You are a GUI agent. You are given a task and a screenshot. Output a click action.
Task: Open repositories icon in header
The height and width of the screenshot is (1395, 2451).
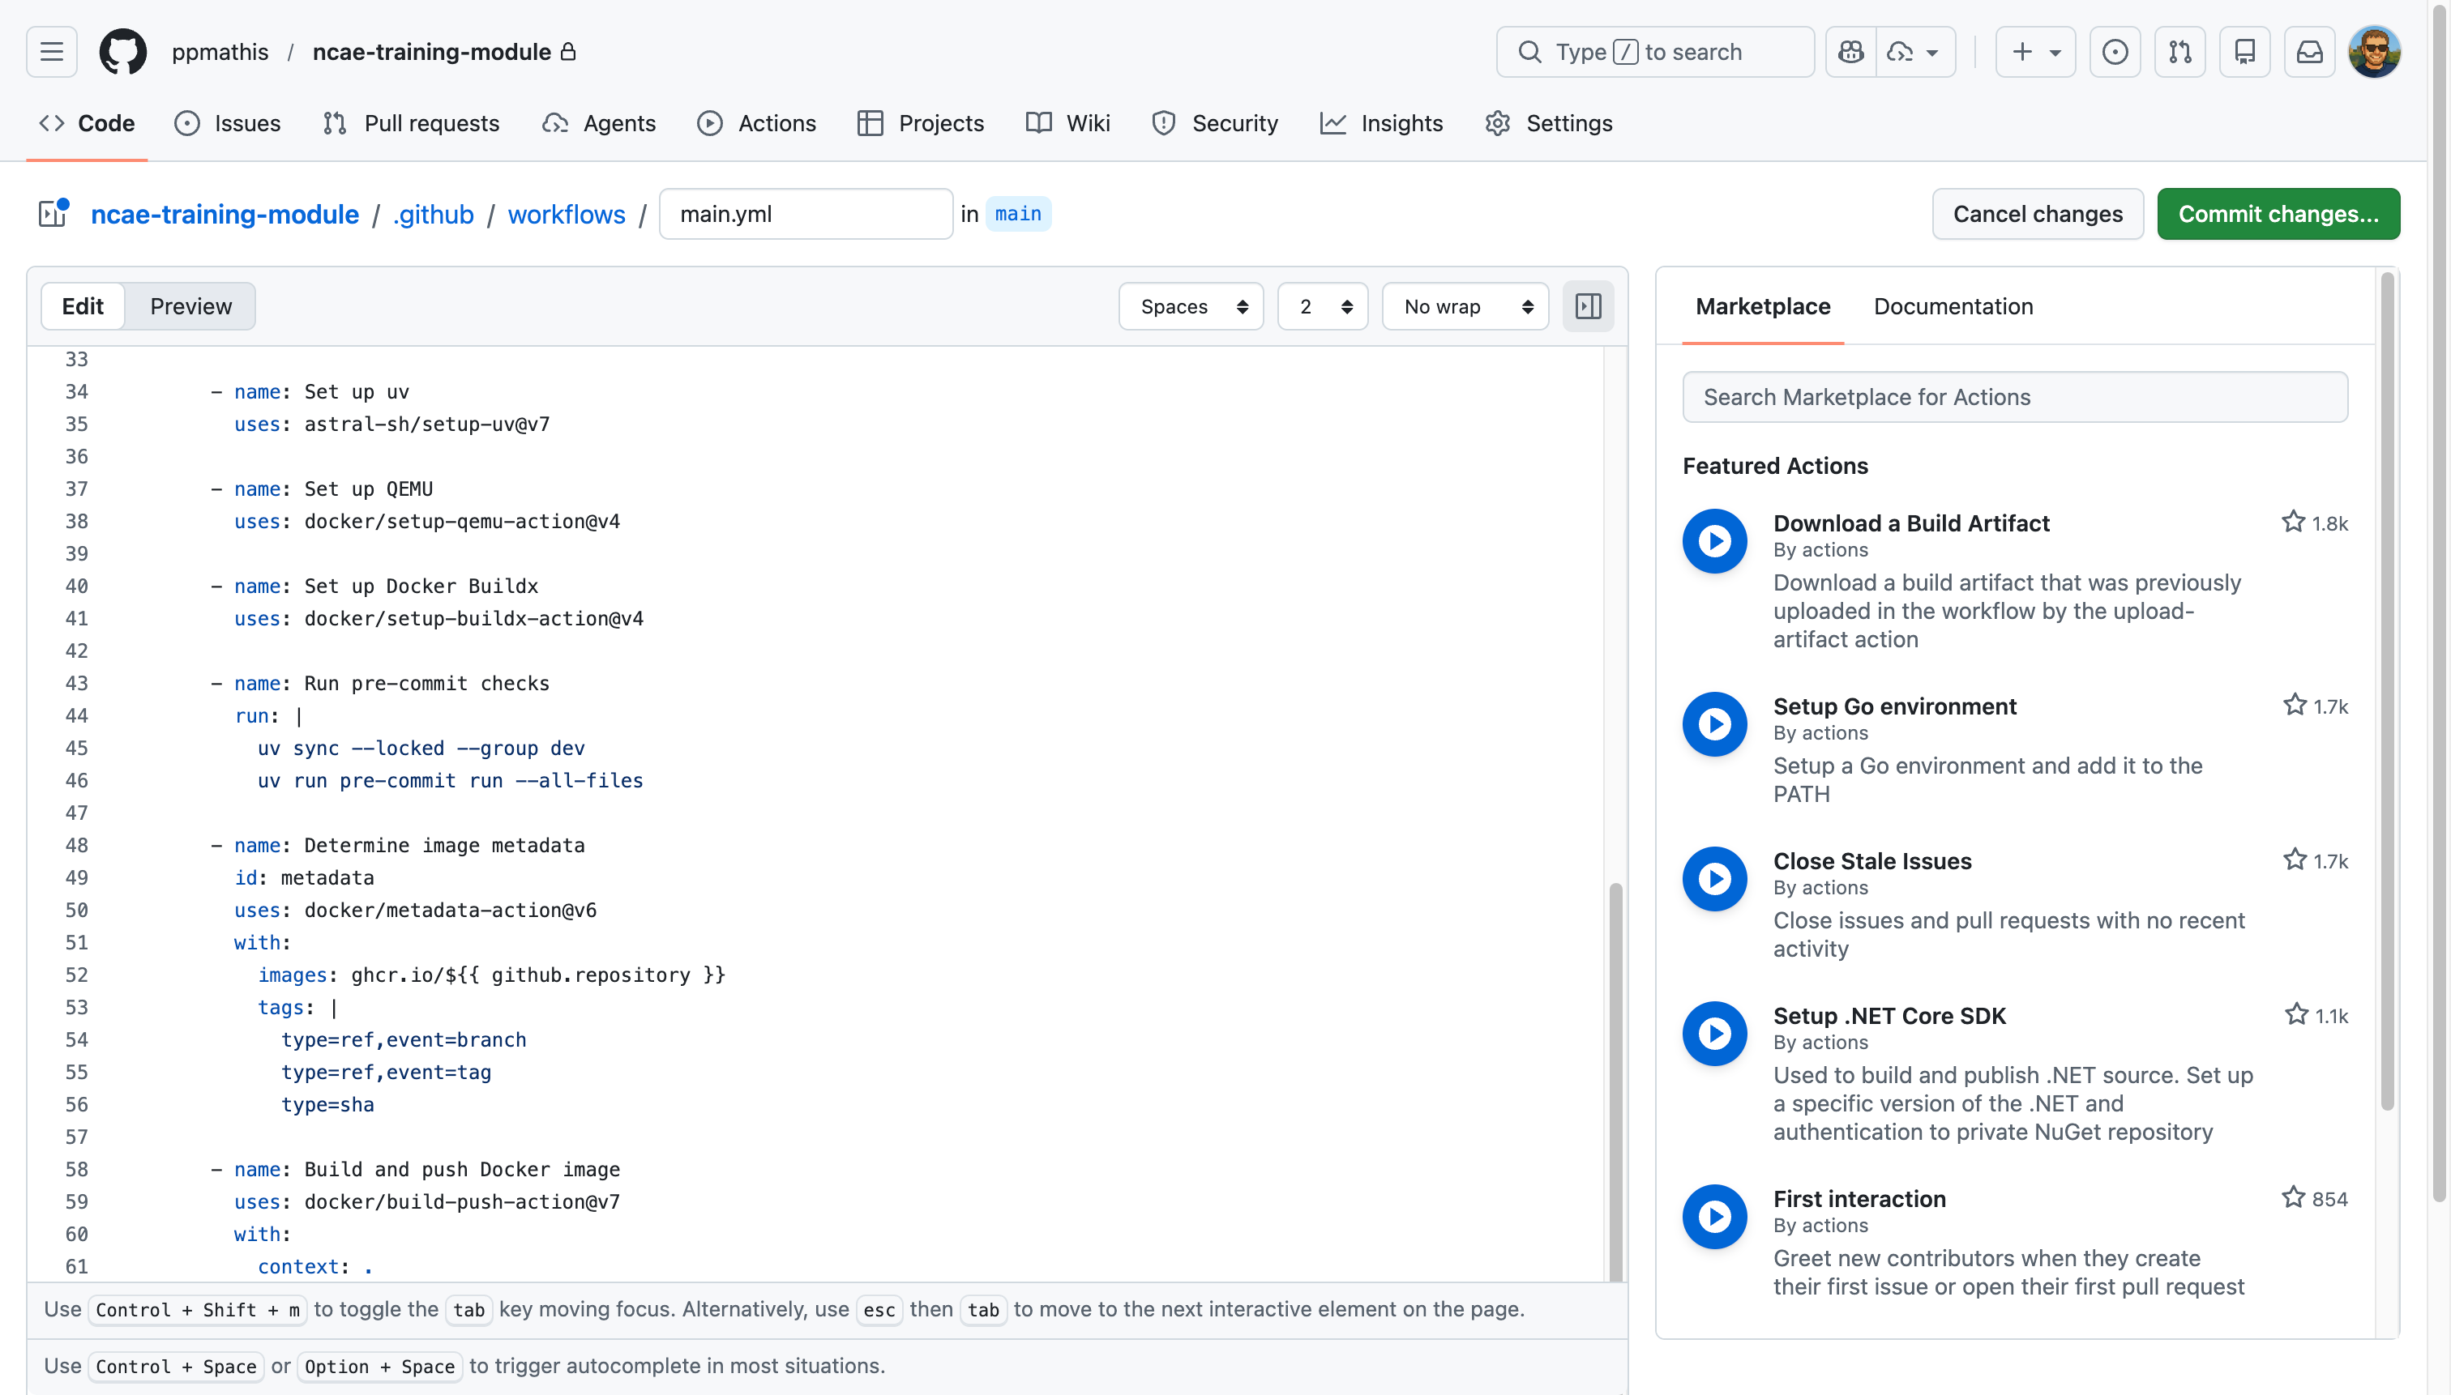[2244, 52]
